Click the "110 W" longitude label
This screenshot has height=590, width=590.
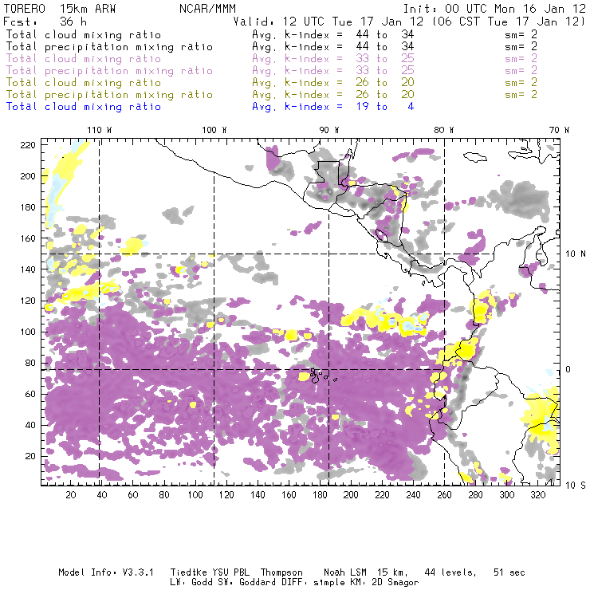pos(100,130)
